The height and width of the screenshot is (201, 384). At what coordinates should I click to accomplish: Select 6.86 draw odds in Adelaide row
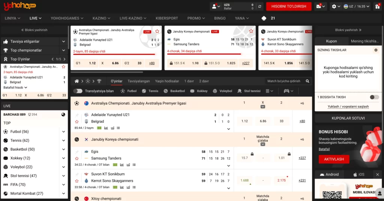(x=263, y=121)
